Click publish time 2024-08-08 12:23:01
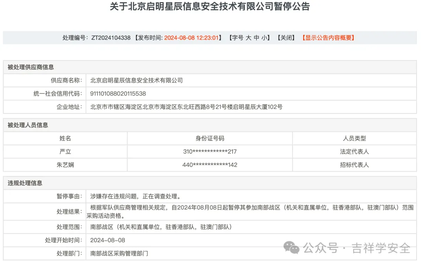Viewport: 424px width, 265px height. (x=192, y=38)
